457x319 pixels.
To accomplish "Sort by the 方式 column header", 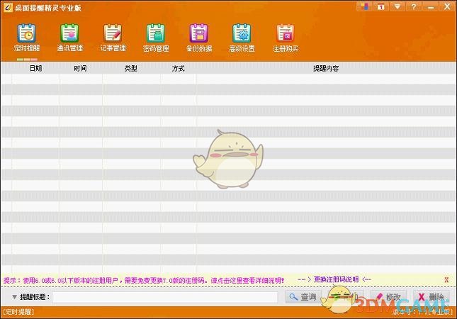I will pyautogui.click(x=178, y=68).
